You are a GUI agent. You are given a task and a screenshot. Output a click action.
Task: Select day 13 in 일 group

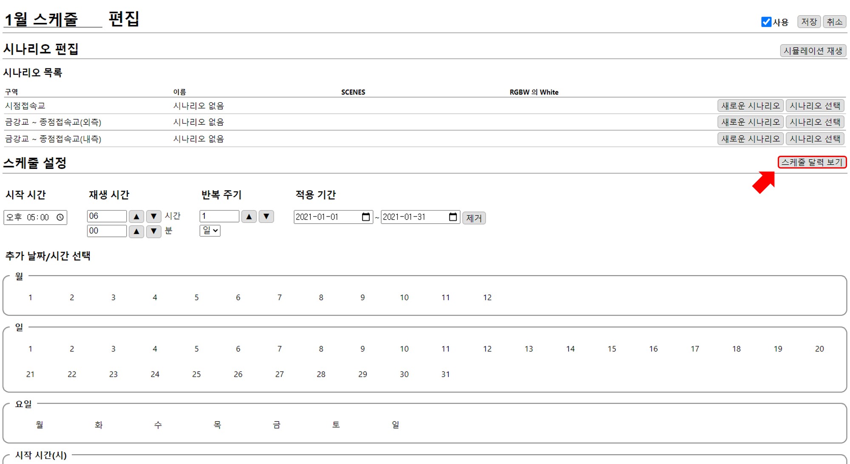pyautogui.click(x=529, y=349)
